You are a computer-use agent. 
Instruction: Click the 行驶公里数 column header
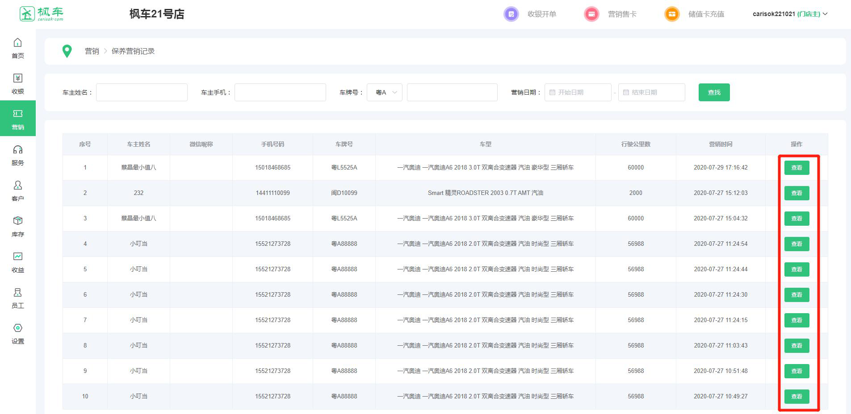point(636,144)
